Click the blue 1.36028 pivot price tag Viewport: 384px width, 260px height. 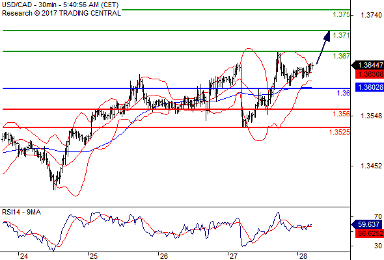point(370,87)
